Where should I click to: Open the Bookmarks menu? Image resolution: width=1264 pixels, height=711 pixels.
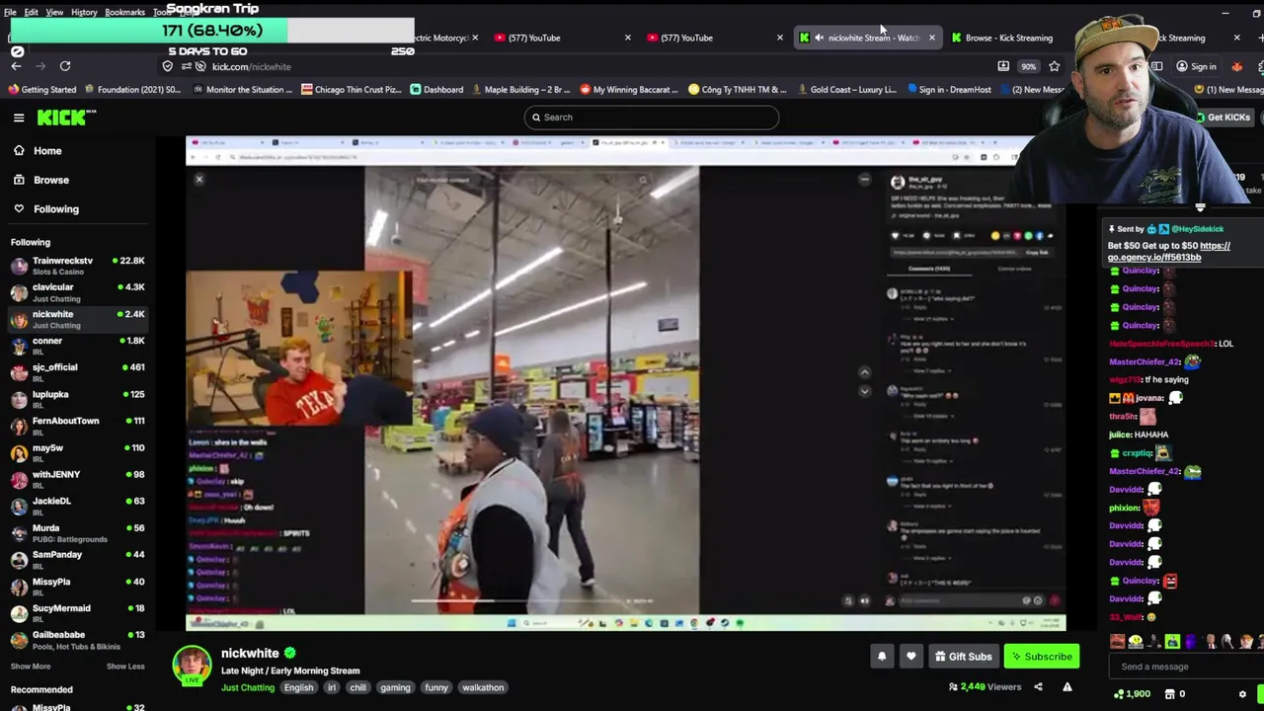tap(124, 12)
